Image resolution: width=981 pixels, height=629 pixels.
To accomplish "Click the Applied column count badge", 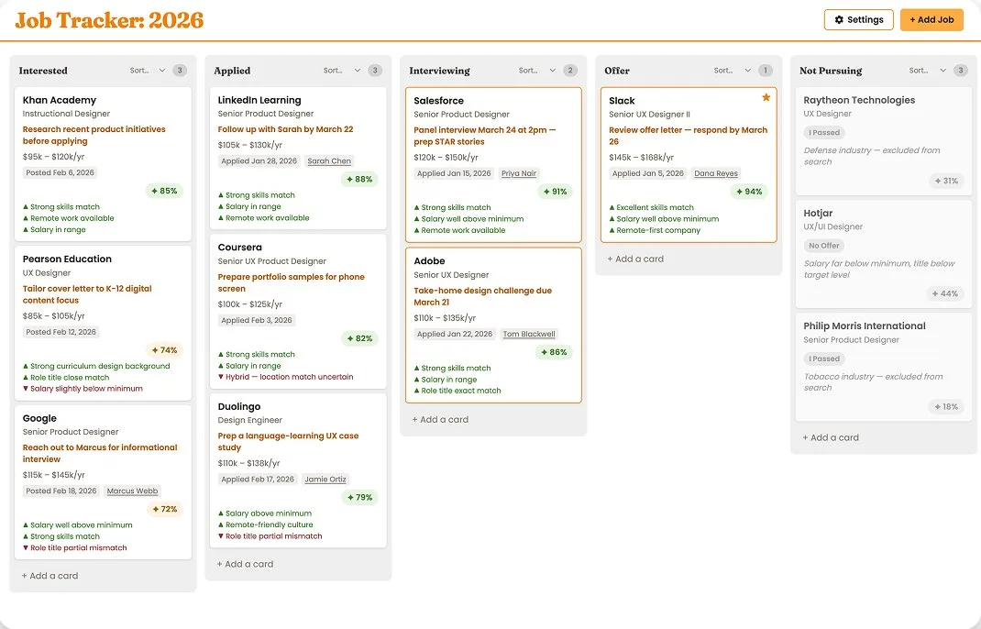I will pyautogui.click(x=375, y=71).
